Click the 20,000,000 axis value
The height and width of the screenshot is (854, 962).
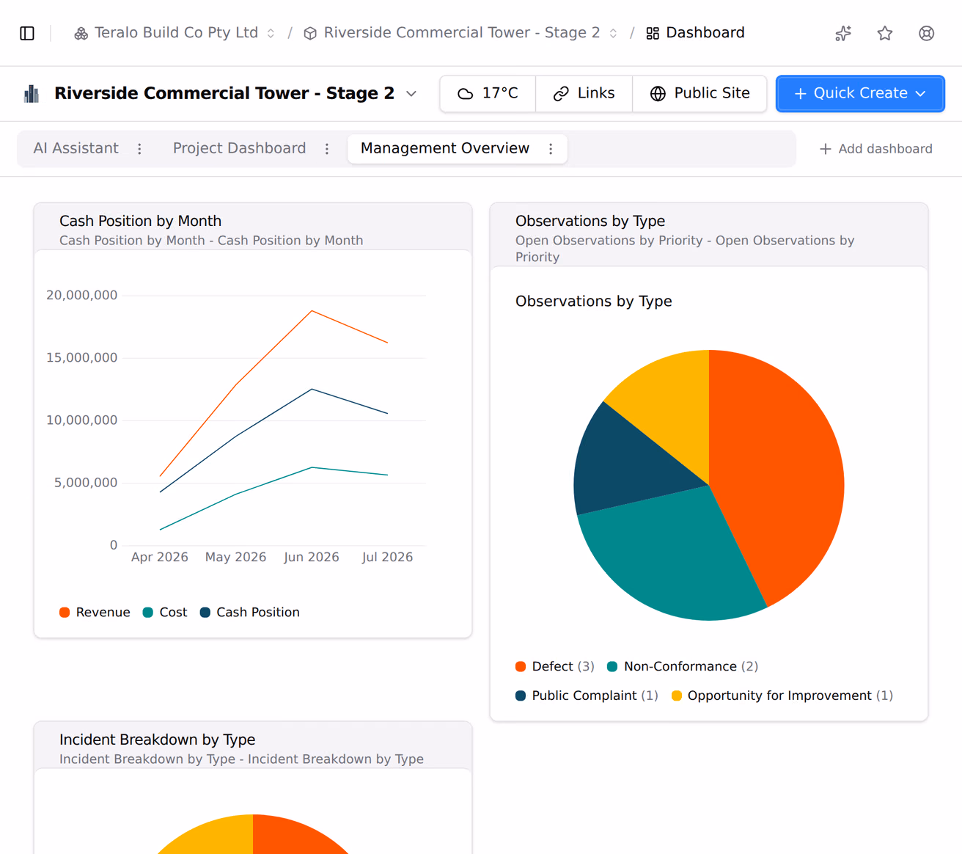point(81,295)
